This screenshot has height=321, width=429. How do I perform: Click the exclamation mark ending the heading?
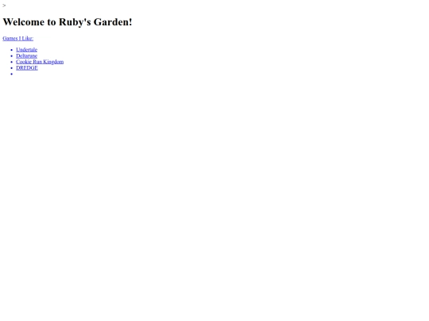click(130, 22)
